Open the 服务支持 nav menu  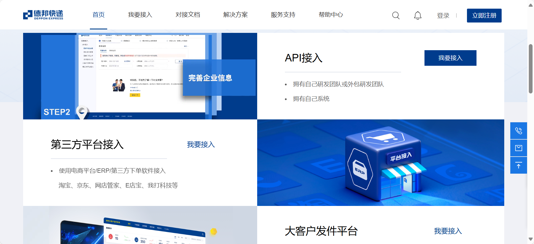pyautogui.click(x=283, y=15)
